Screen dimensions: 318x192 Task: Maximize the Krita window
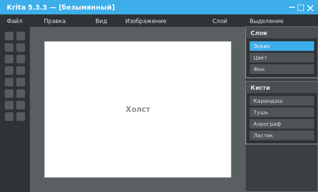(301, 8)
